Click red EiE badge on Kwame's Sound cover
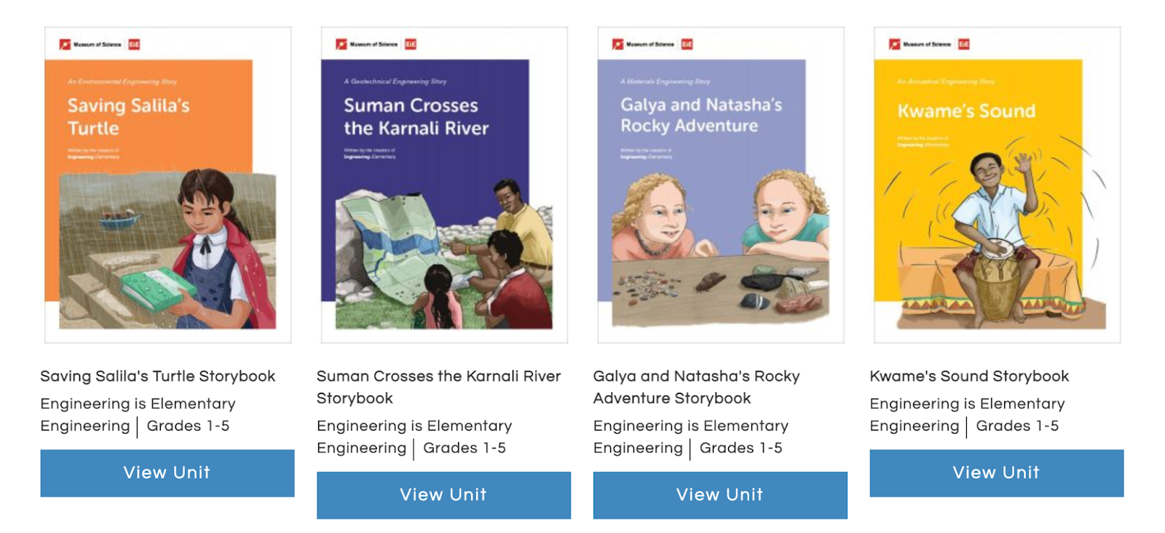The height and width of the screenshot is (533, 1165). tap(964, 44)
